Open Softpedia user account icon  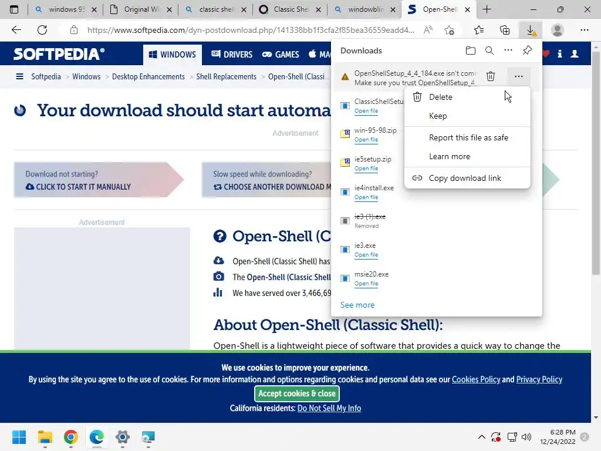pos(575,54)
